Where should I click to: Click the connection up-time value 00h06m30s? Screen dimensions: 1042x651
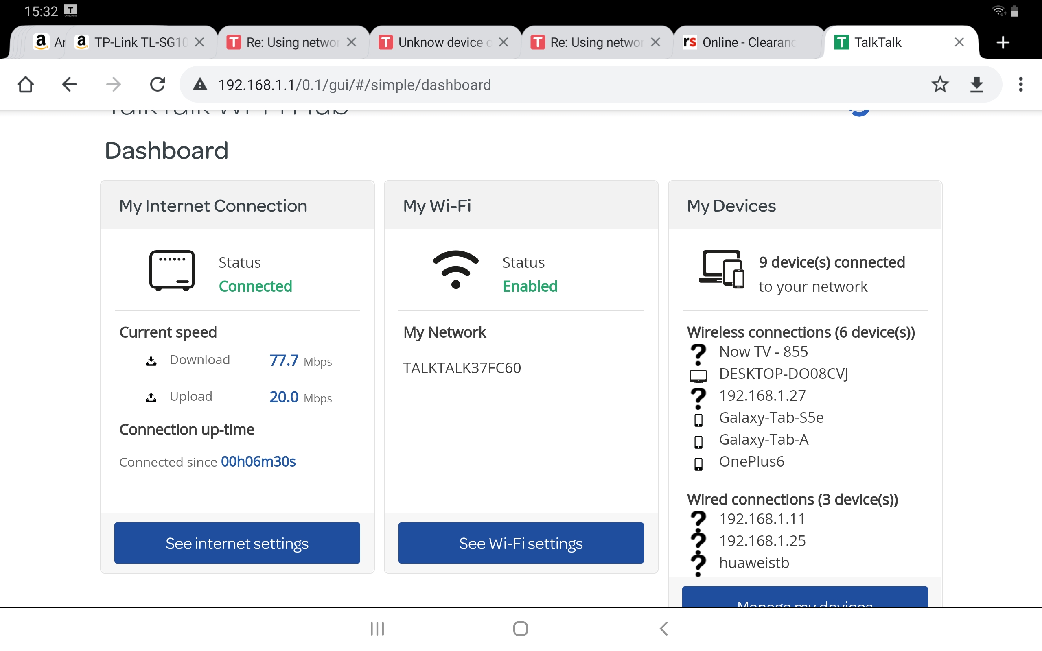point(258,461)
